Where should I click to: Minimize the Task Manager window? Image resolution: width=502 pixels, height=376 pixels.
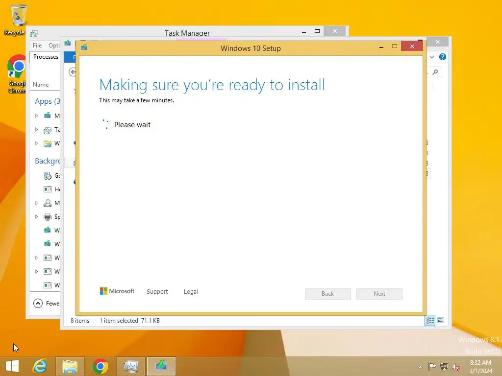point(304,31)
